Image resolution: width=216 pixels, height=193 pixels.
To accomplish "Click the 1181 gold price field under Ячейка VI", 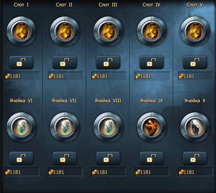I will (x=22, y=172).
